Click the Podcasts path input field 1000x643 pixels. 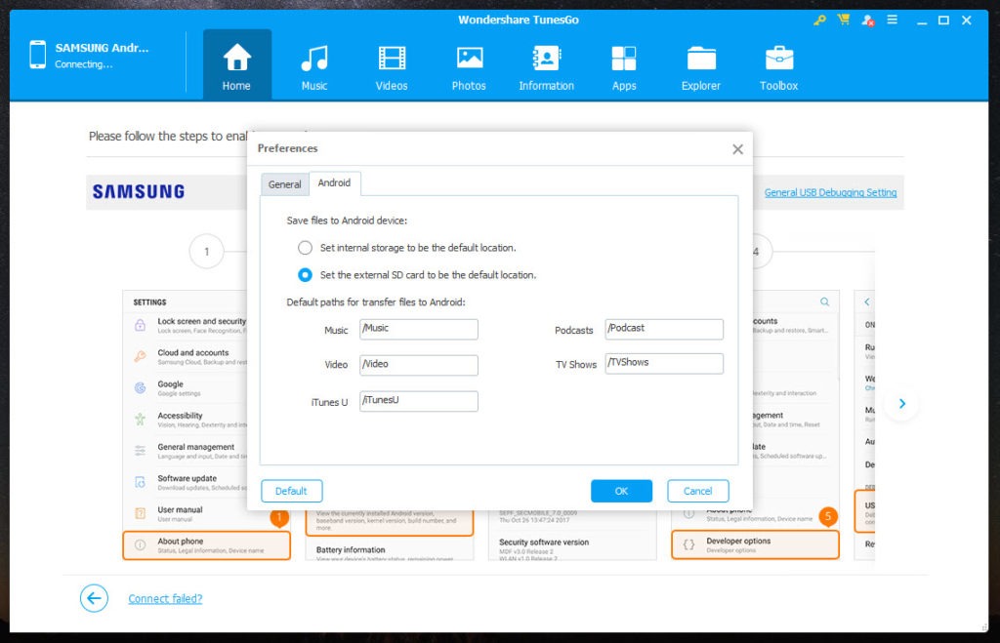pyautogui.click(x=664, y=329)
